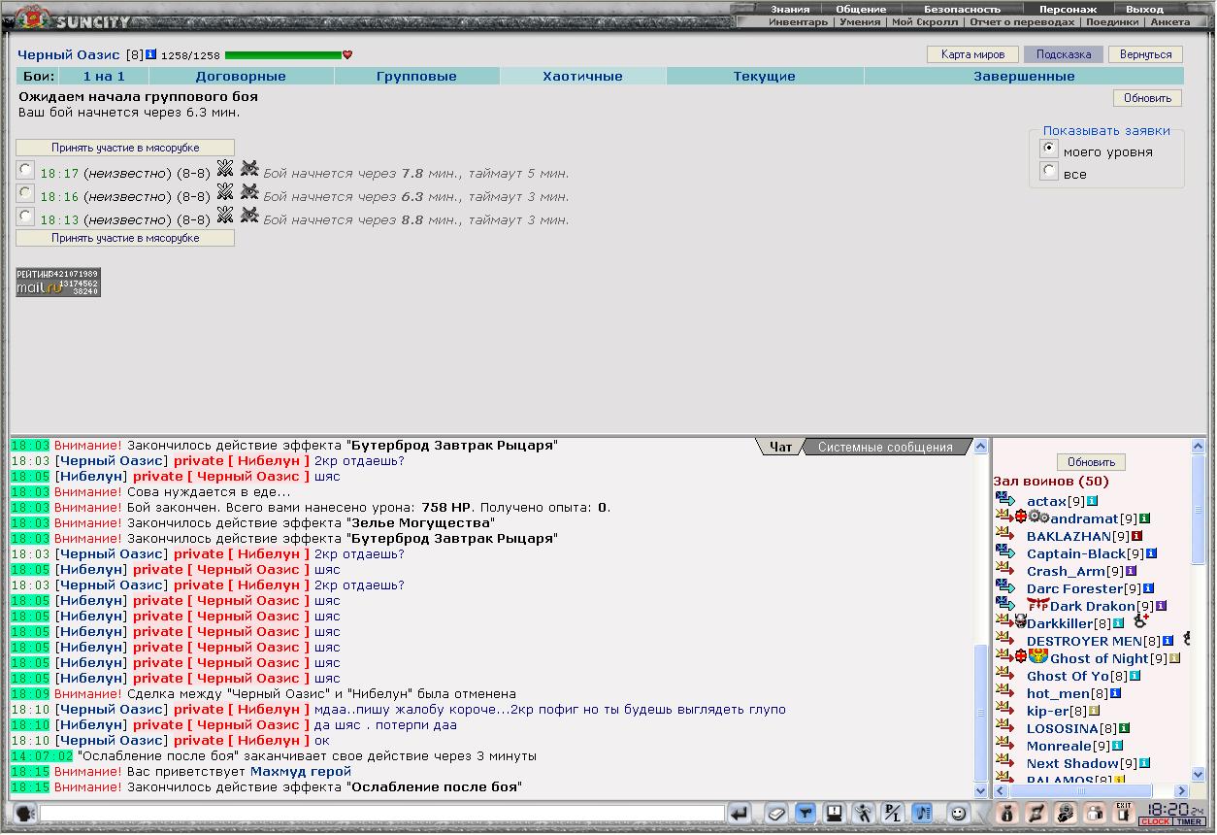Select 'моего уровня' requests filter
1217x835 pixels.
click(1048, 149)
